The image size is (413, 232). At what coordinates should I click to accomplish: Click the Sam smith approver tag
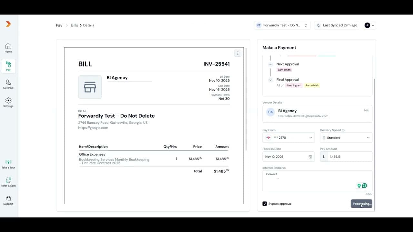284,70
